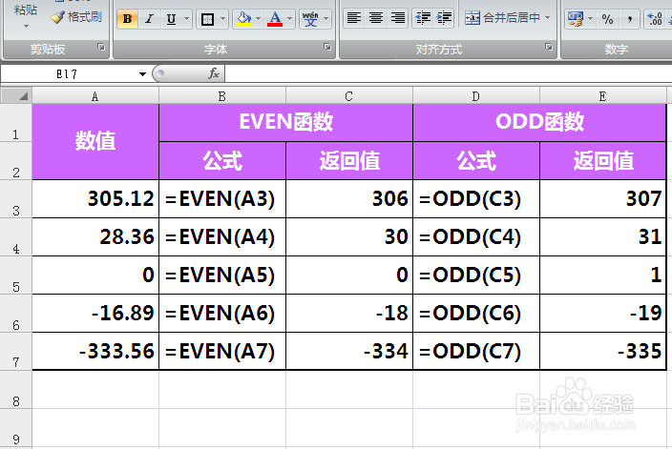672x449 pixels.
Task: Click the cell borders icon
Action: click(x=207, y=19)
